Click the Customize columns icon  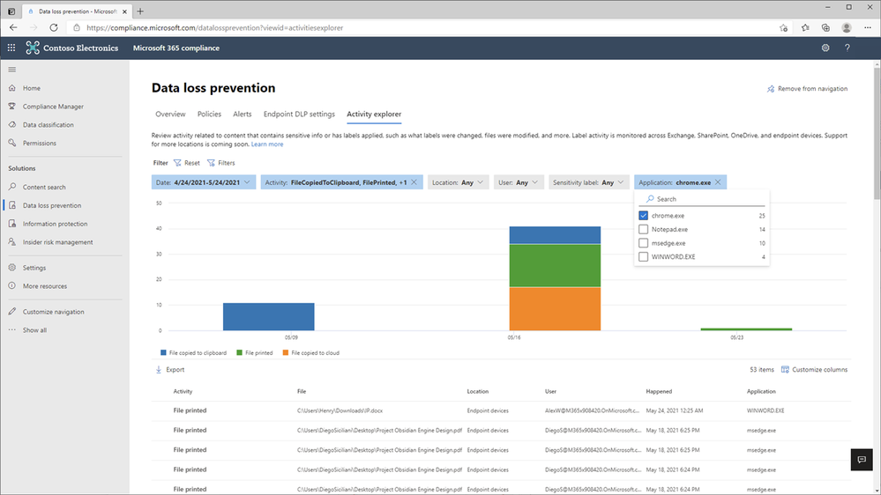[x=785, y=369]
